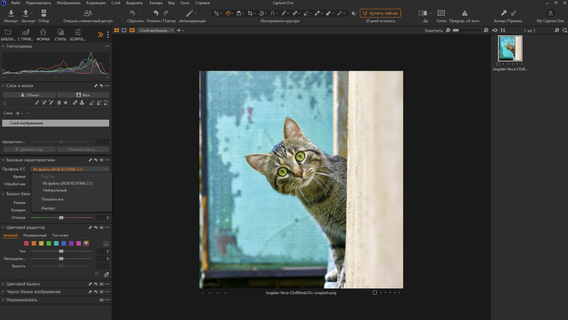
Task: Toggle the Before/After view button
Action: pyautogui.click(x=423, y=13)
